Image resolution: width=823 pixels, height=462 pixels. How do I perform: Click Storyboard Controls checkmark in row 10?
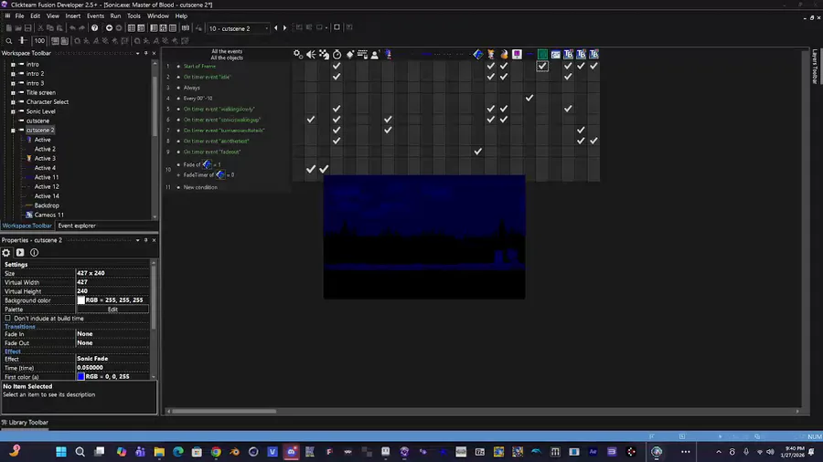click(x=324, y=169)
